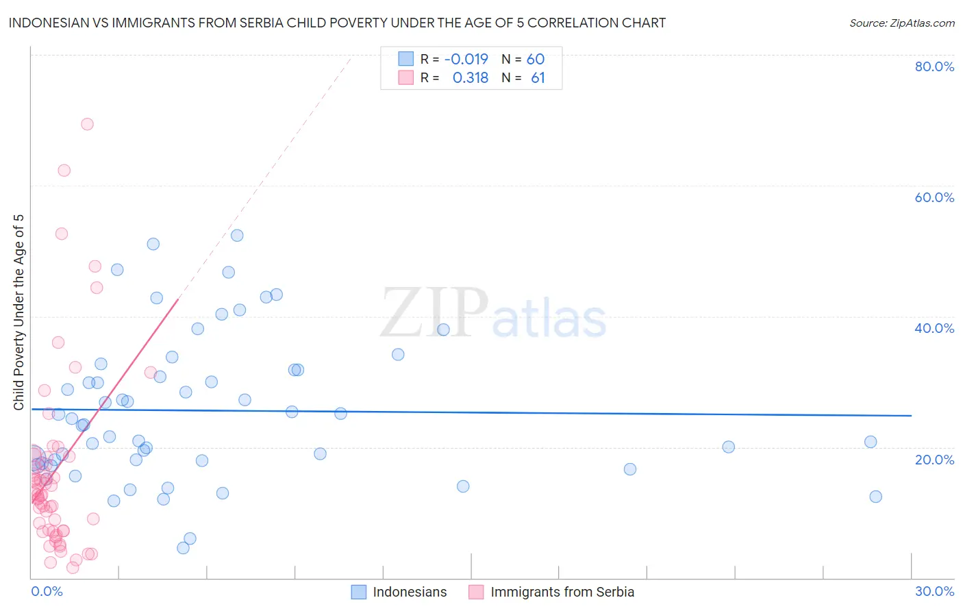Click the Child Poverty y-axis title
The width and height of the screenshot is (963, 611).
tap(18, 312)
